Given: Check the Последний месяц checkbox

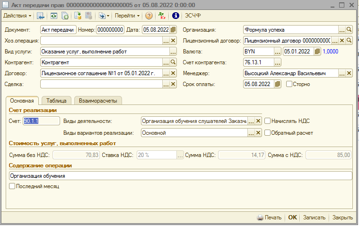Looking at the screenshot, I should (12, 186).
